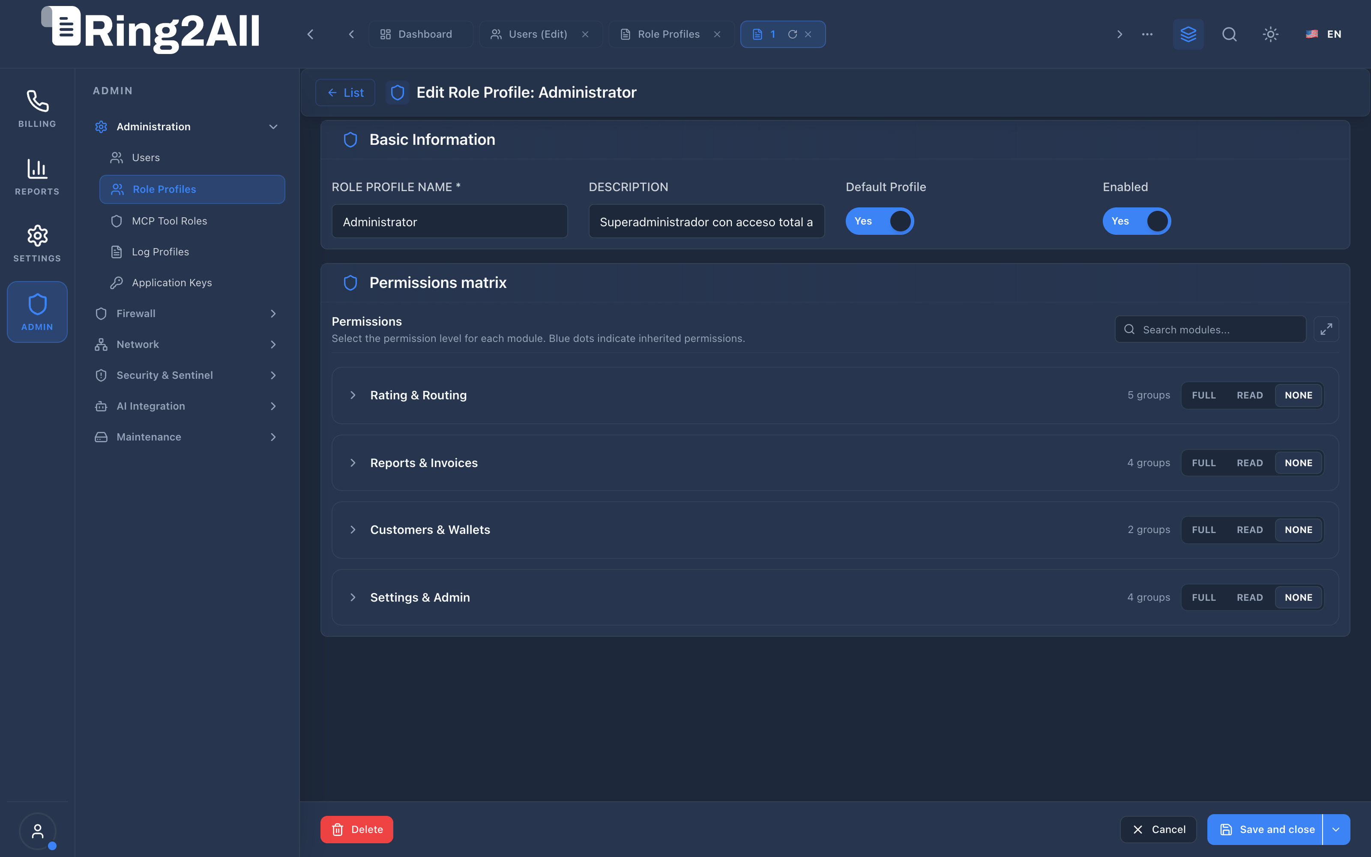Set Reports & Invoices to NONE
This screenshot has height=857, width=1371.
1299,462
